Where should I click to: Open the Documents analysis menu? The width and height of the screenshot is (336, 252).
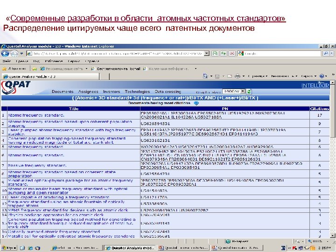click(63, 91)
